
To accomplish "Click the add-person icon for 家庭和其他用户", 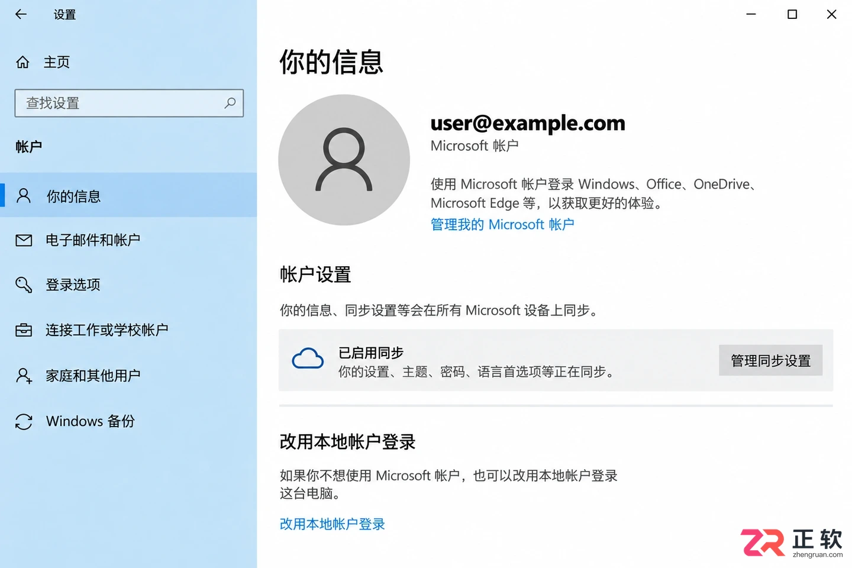I will click(x=24, y=375).
